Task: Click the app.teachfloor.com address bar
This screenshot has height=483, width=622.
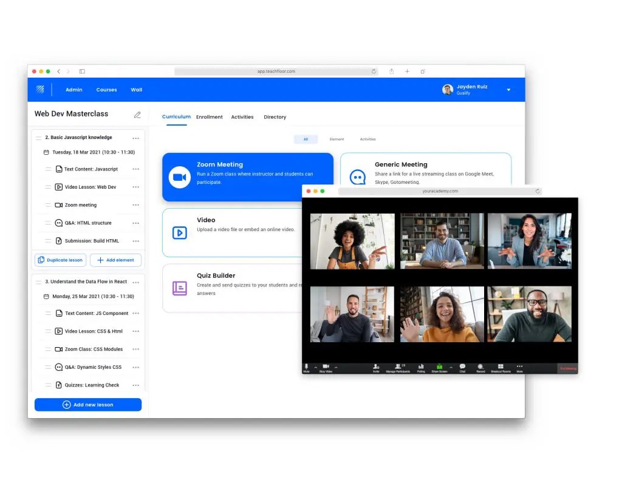Action: [x=276, y=72]
